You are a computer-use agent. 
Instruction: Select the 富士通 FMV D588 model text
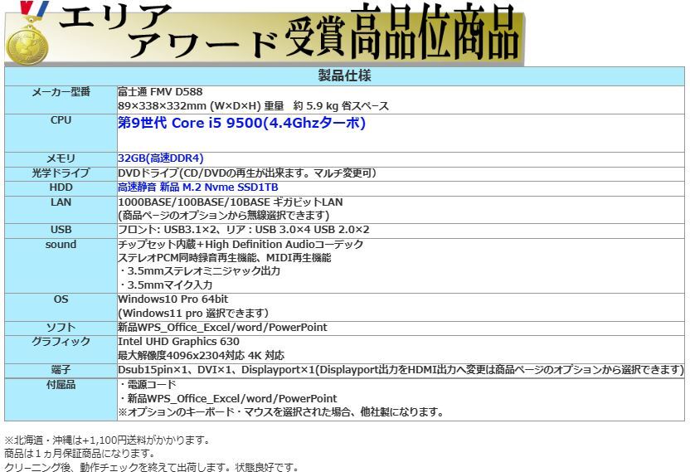160,92
